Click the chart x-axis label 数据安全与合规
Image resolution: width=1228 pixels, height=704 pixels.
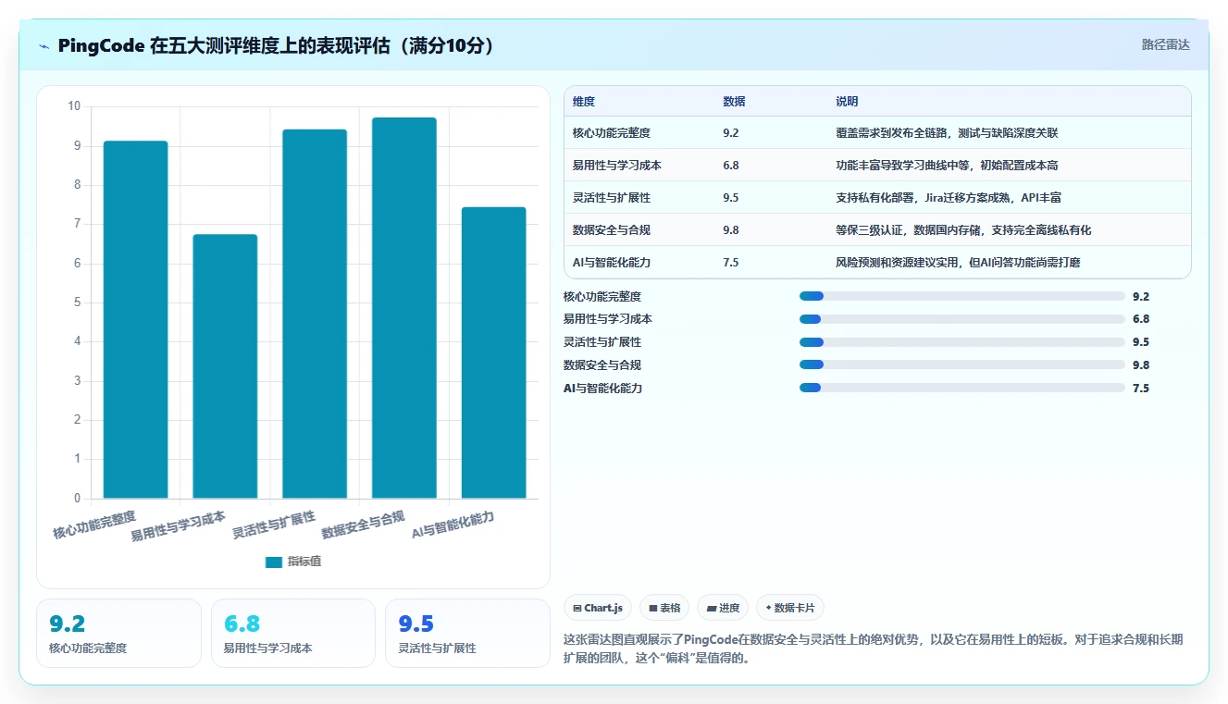363,525
